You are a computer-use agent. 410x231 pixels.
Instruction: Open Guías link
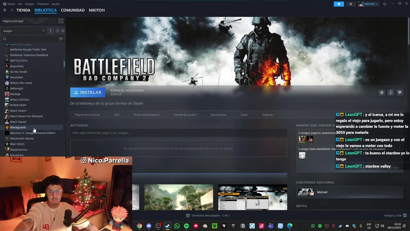[244, 115]
